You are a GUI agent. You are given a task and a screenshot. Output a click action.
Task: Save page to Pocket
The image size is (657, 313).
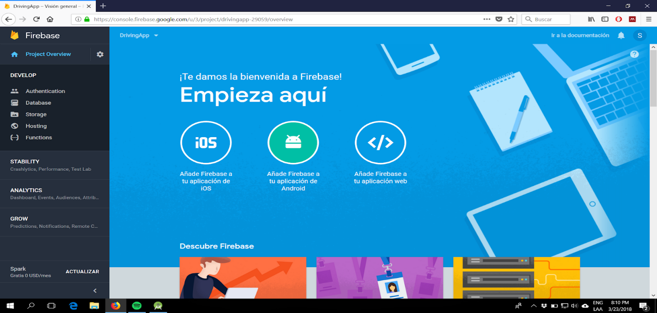pyautogui.click(x=499, y=19)
